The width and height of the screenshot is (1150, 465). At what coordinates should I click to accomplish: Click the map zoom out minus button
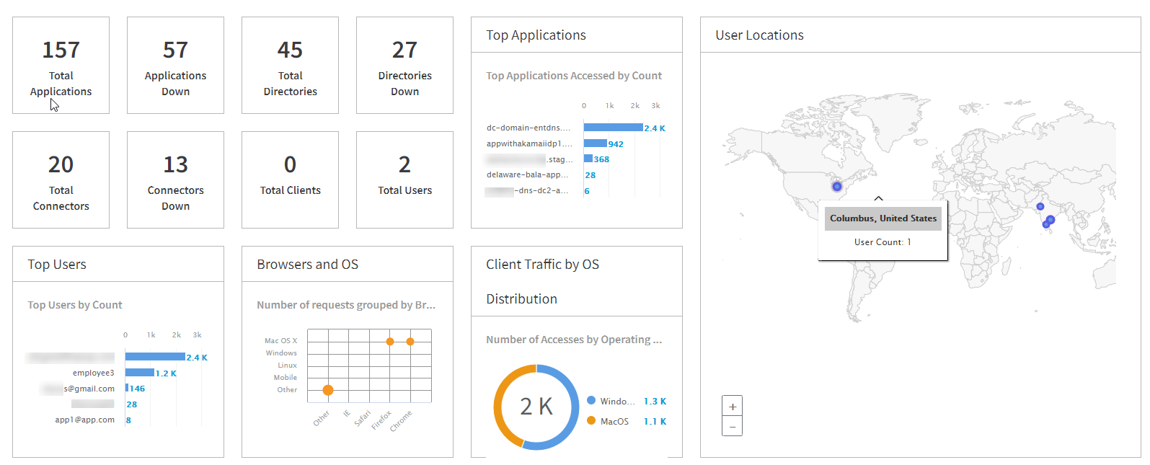pyautogui.click(x=732, y=427)
